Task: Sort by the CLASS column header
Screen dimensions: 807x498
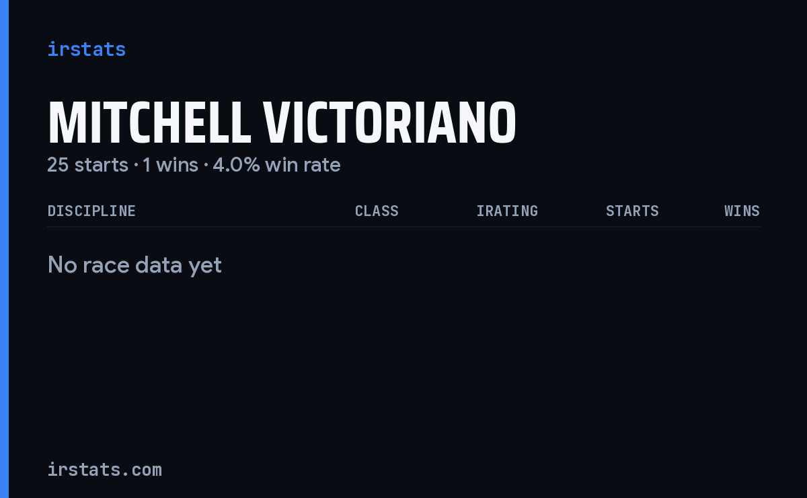Action: point(377,211)
